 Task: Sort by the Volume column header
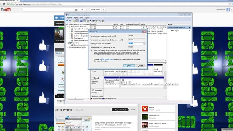[101, 24]
